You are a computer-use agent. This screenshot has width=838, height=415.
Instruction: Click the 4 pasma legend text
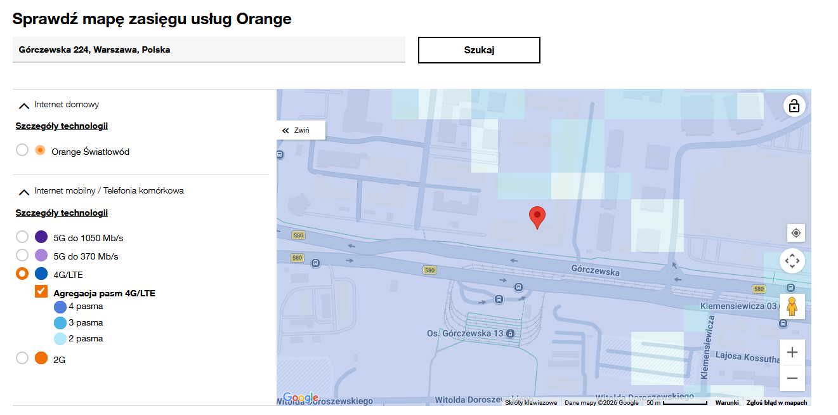click(86, 306)
